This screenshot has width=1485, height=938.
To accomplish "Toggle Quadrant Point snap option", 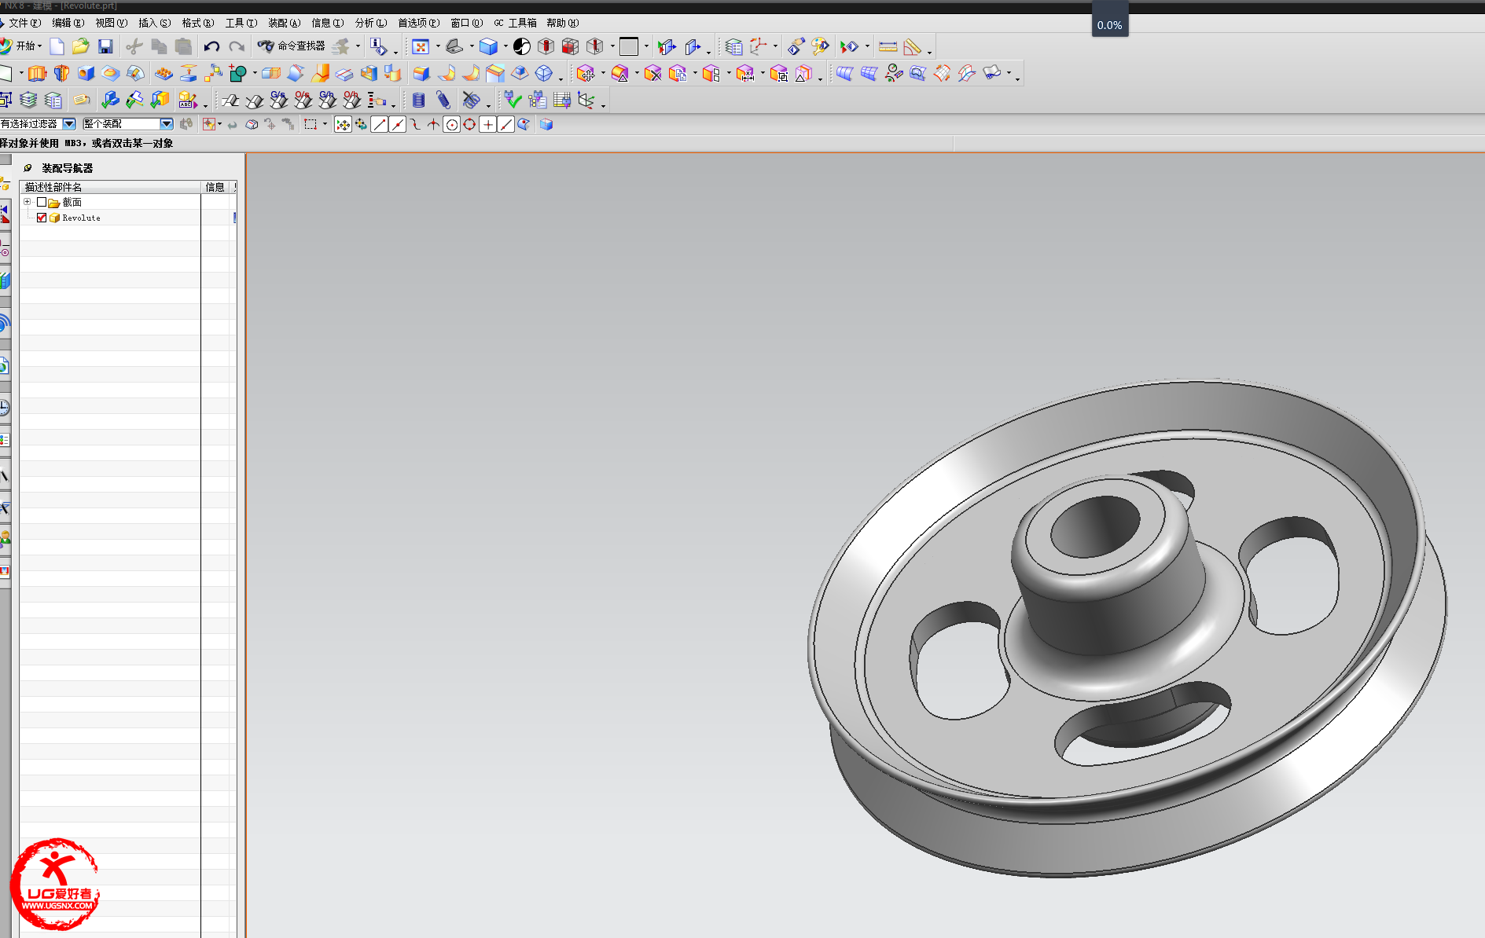I will 469,124.
